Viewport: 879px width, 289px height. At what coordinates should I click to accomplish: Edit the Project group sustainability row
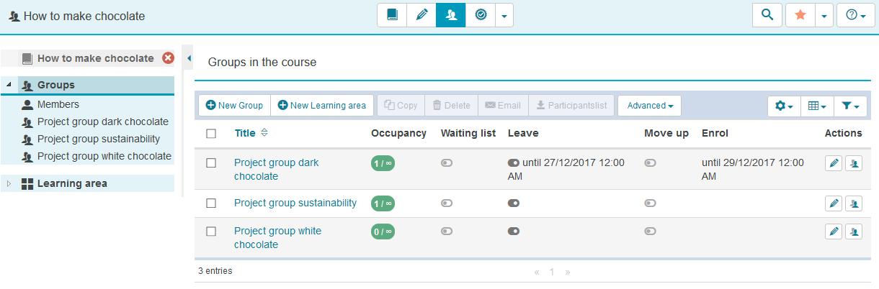click(x=834, y=203)
